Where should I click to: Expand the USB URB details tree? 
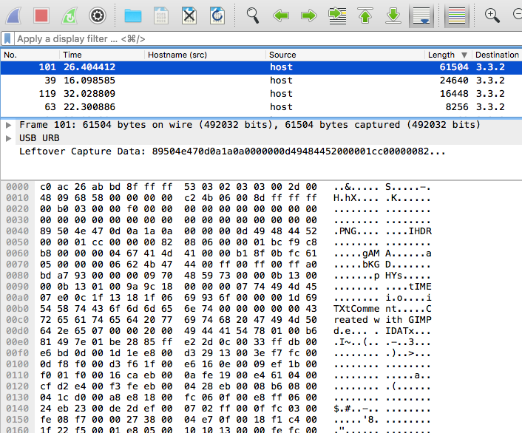9,138
